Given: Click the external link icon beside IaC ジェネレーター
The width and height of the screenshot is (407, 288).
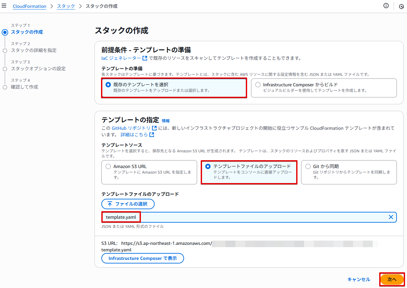Looking at the screenshot, I should pyautogui.click(x=145, y=58).
